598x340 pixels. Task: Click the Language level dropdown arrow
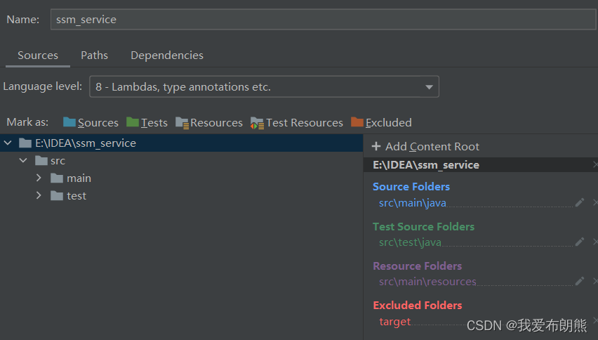429,87
